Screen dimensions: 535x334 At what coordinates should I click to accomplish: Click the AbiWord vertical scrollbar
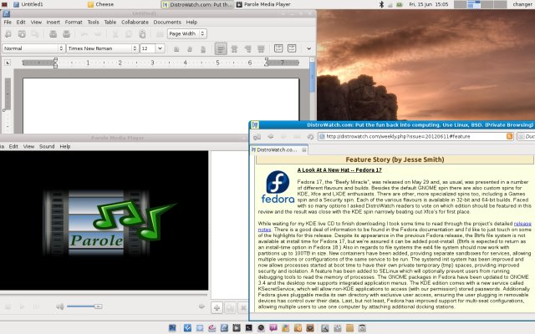point(312,95)
